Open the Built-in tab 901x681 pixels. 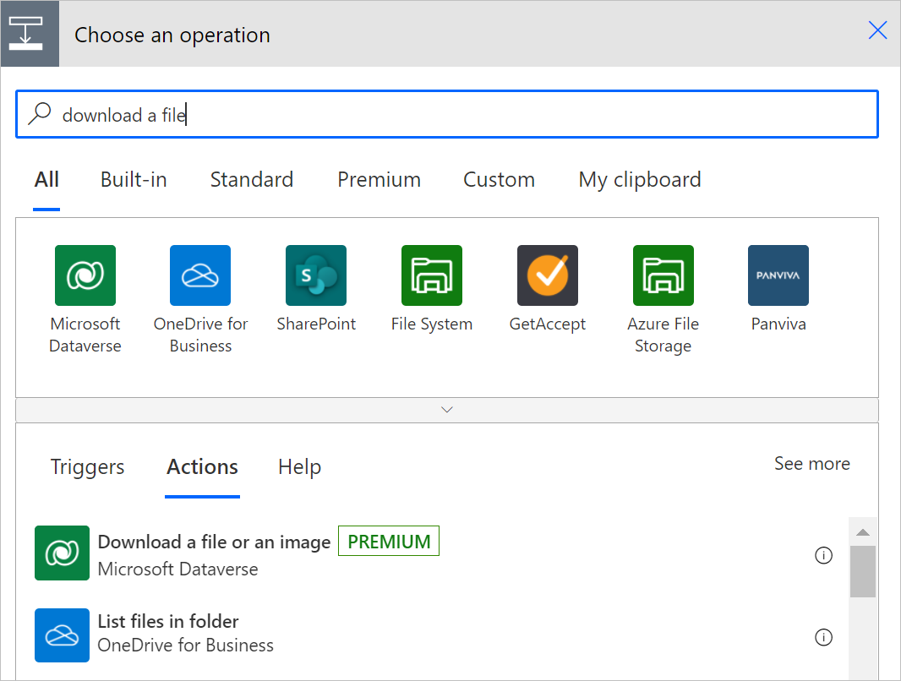[133, 179]
